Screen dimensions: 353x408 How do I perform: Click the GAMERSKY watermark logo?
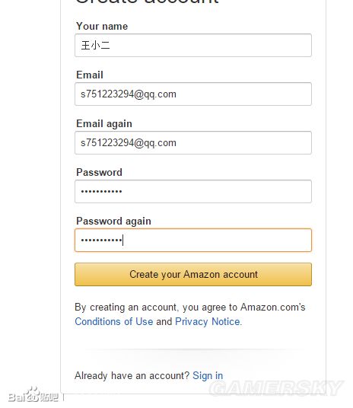pyautogui.click(x=276, y=388)
